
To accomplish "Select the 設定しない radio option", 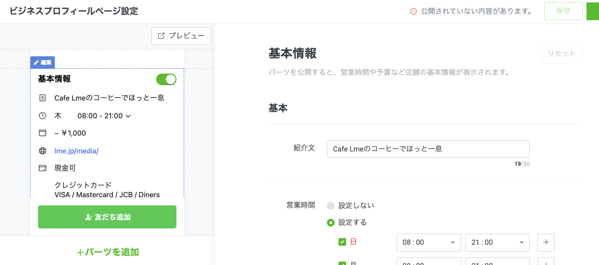I will 331,205.
